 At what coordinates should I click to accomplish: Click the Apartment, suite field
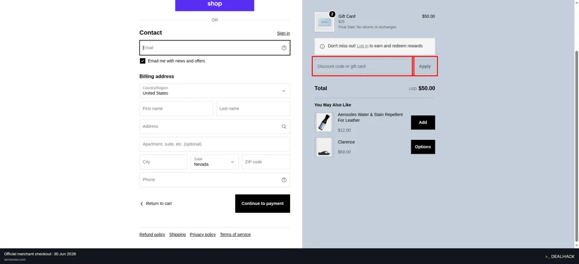coord(215,144)
